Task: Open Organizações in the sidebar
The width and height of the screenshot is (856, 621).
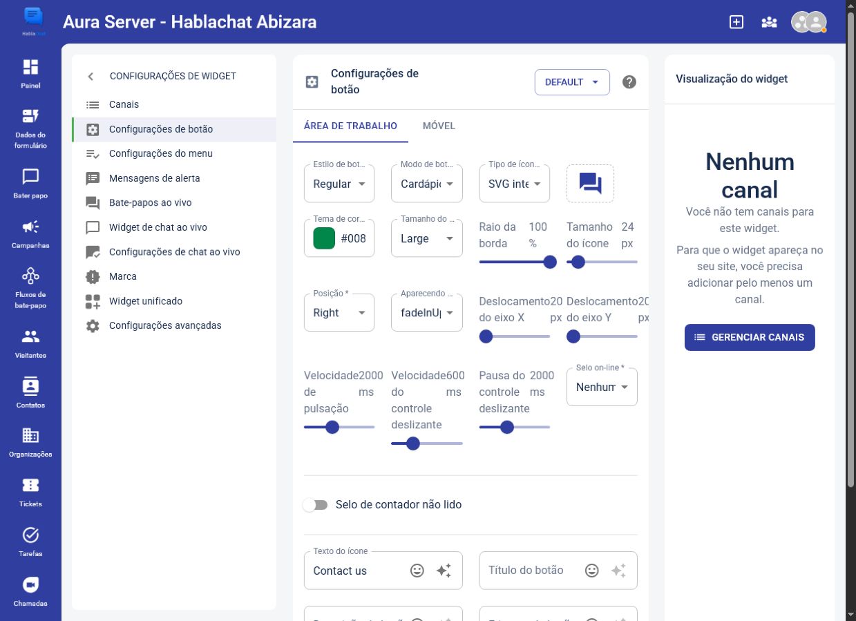Action: point(30,442)
